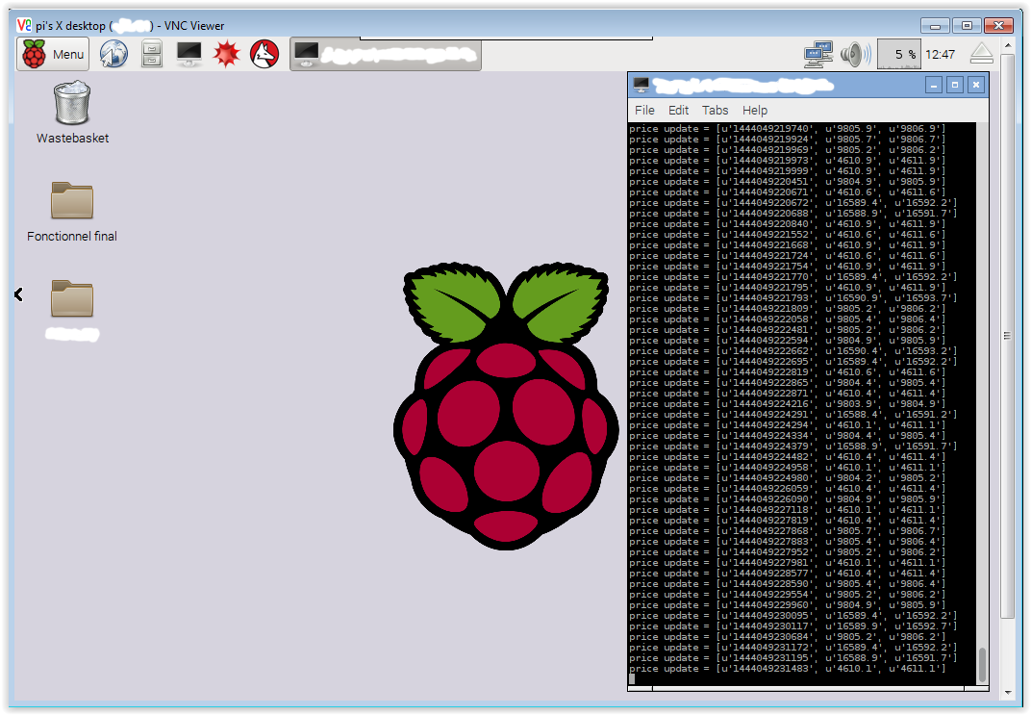Image resolution: width=1031 pixels, height=715 pixels.
Task: Click the terminal window title icon
Action: 641,85
